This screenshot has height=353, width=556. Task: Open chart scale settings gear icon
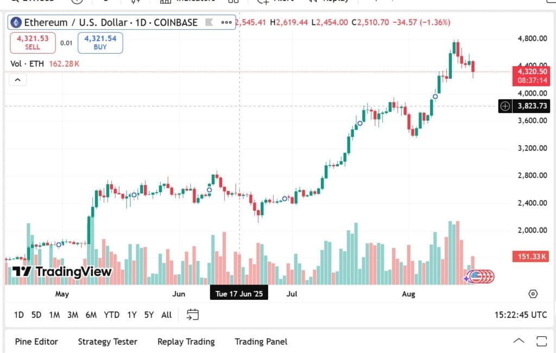(533, 294)
